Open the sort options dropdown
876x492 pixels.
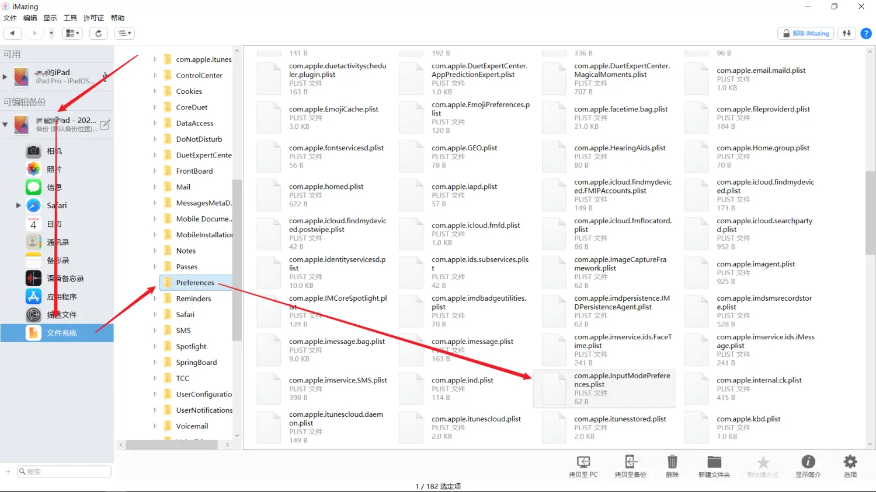pos(124,33)
